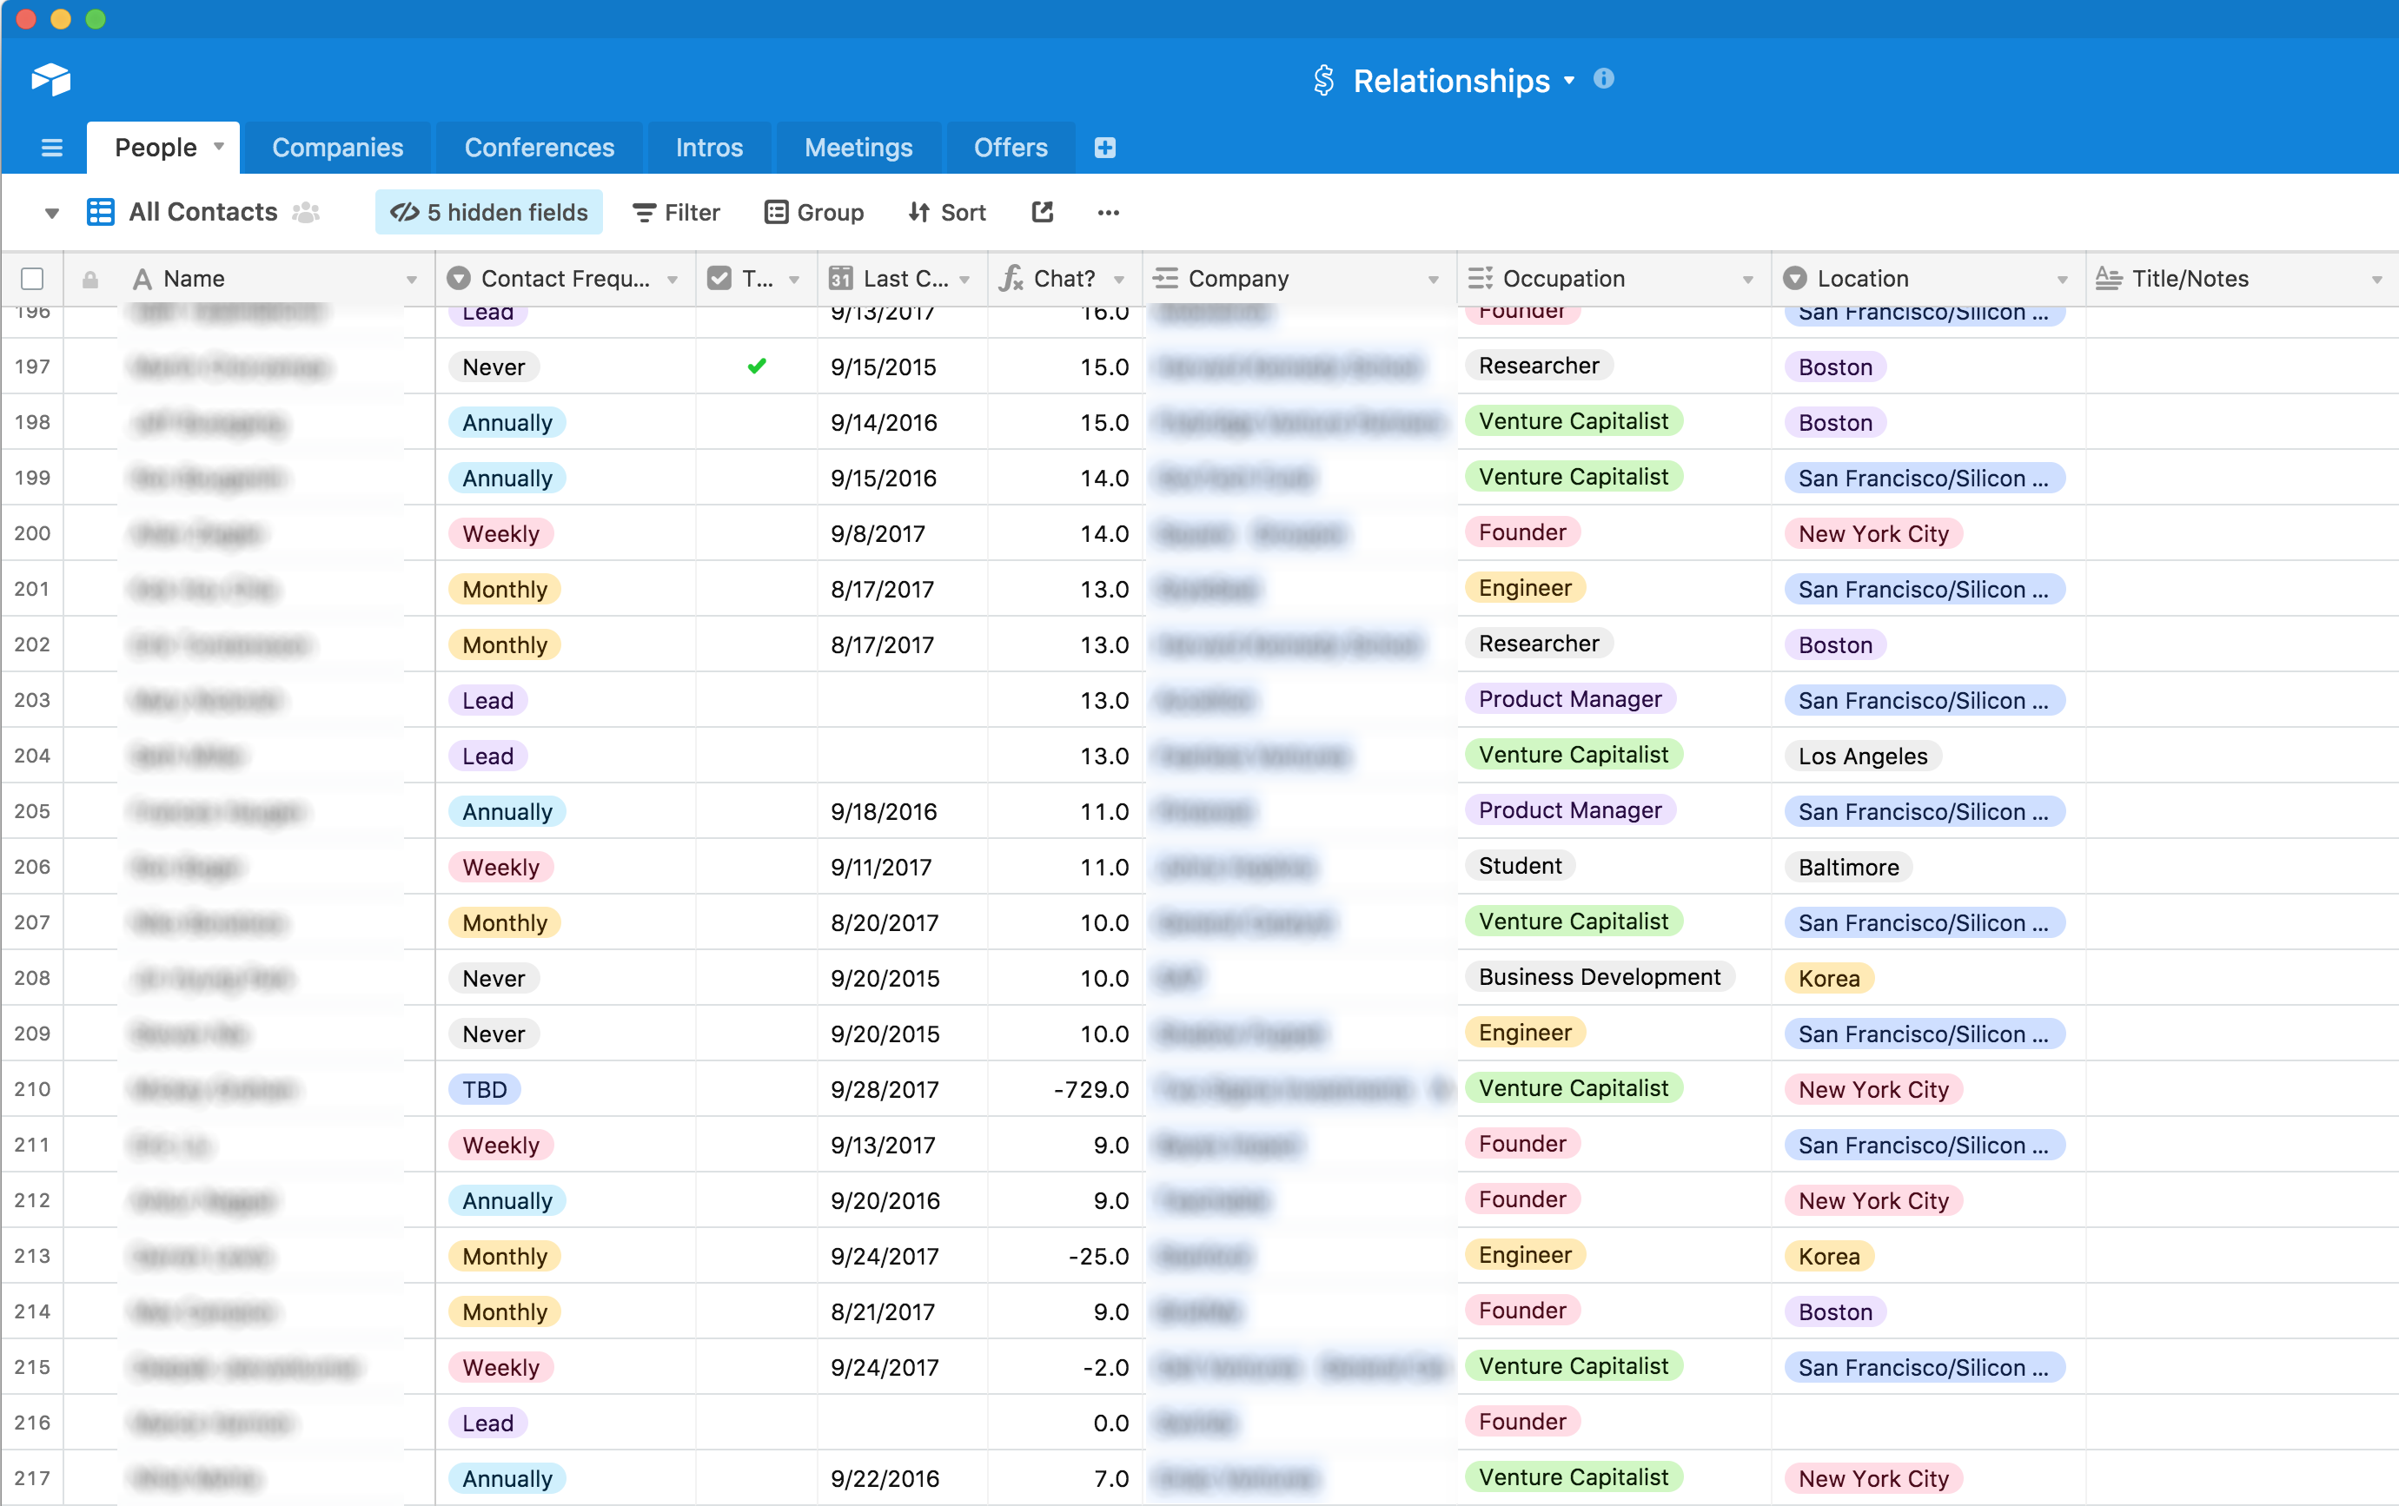Click the All Contacts view label

click(200, 212)
